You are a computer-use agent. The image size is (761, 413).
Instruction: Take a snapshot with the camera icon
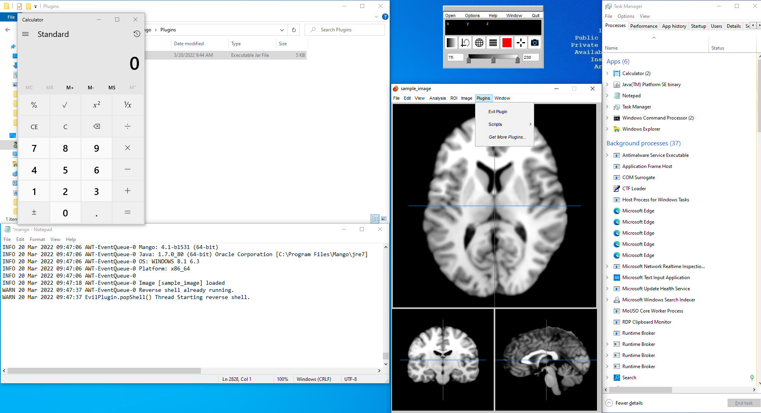click(535, 42)
